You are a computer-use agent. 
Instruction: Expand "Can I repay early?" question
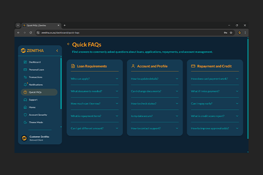pyautogui.click(x=215, y=104)
